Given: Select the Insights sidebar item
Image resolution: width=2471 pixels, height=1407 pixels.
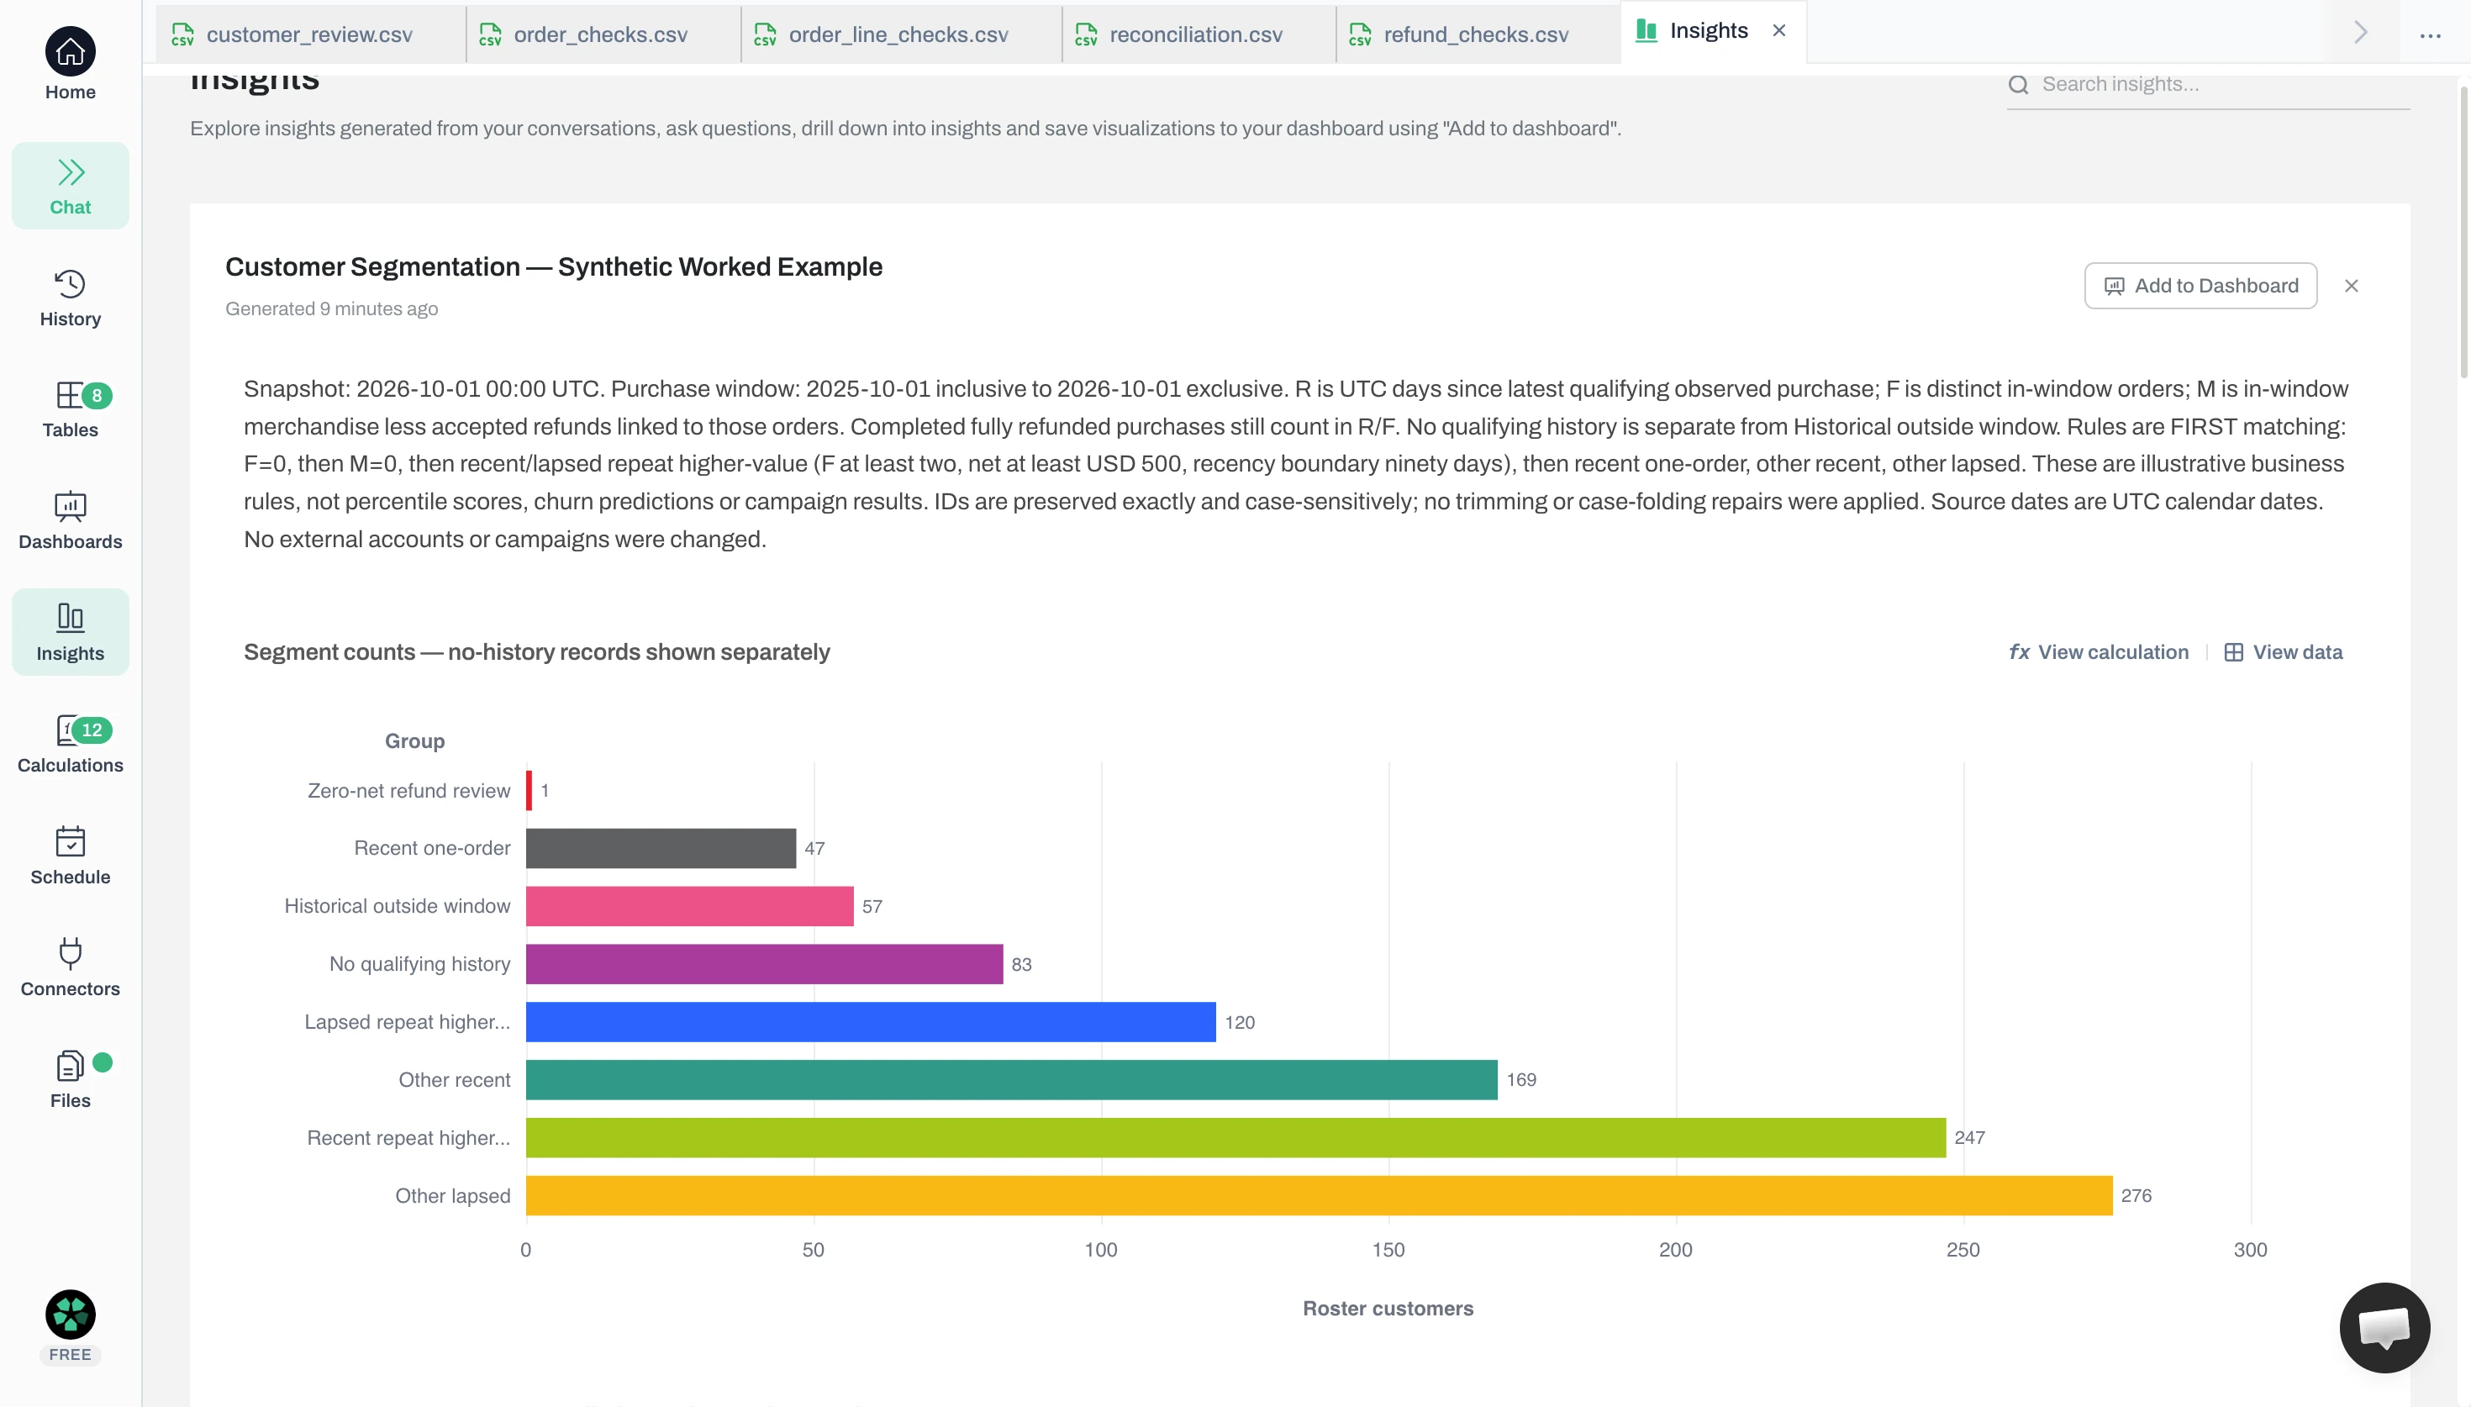Looking at the screenshot, I should (70, 632).
